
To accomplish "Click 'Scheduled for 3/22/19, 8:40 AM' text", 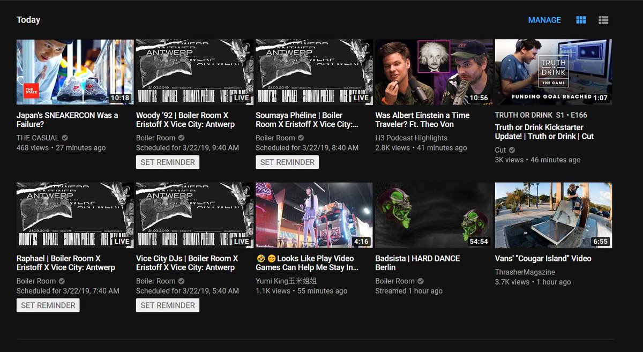I will 307,148.
